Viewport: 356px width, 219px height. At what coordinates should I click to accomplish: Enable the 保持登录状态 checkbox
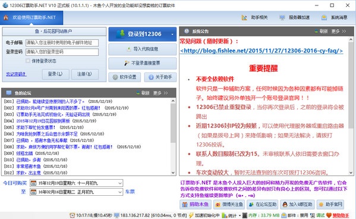tap(28, 61)
